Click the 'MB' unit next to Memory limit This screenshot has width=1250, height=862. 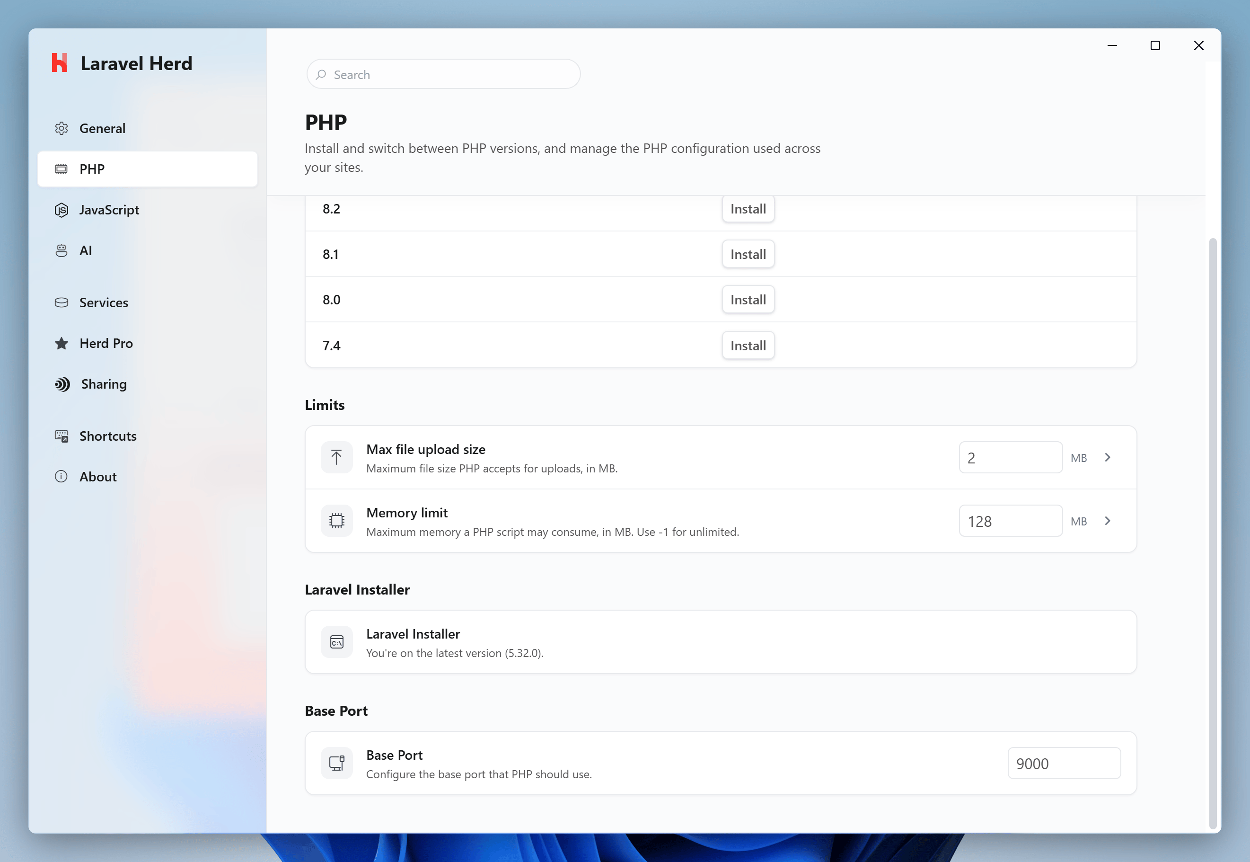pos(1078,521)
